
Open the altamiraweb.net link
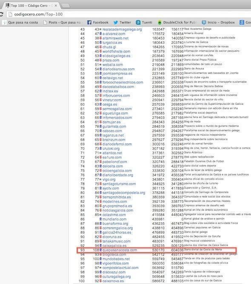(x=115, y=38)
